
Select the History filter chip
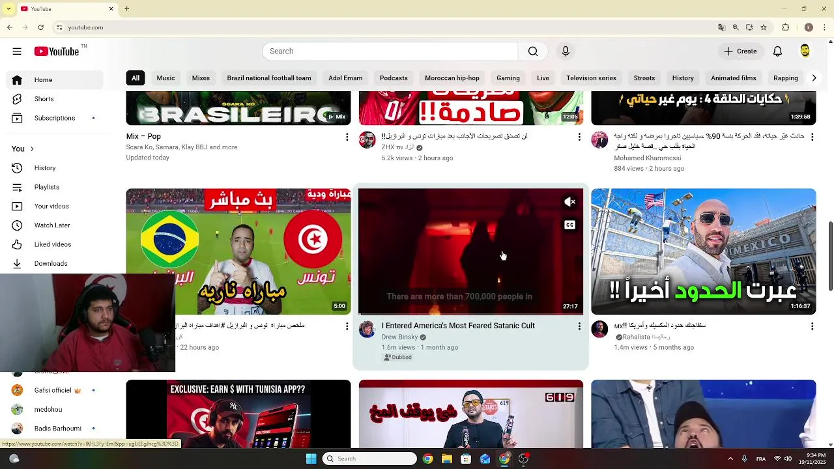[x=683, y=78]
